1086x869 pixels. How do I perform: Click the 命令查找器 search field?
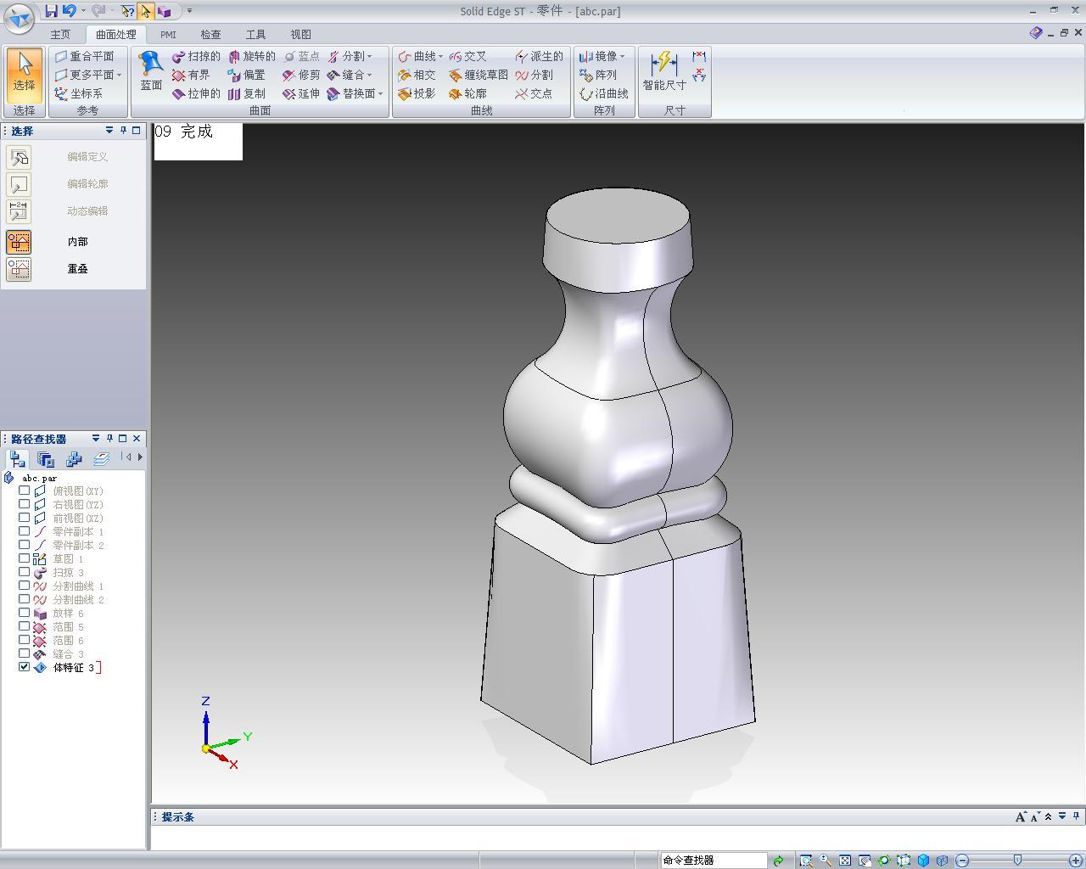click(714, 861)
